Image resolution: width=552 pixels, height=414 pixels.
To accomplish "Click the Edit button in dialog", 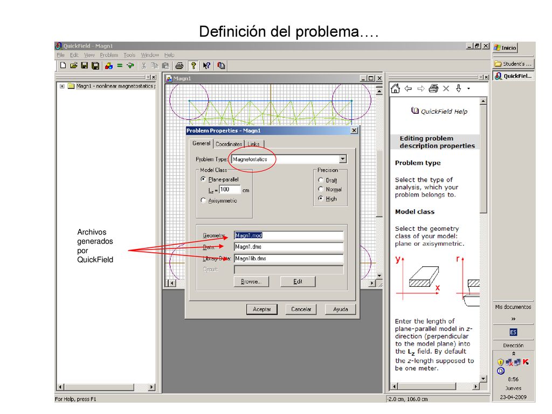I will tap(298, 281).
